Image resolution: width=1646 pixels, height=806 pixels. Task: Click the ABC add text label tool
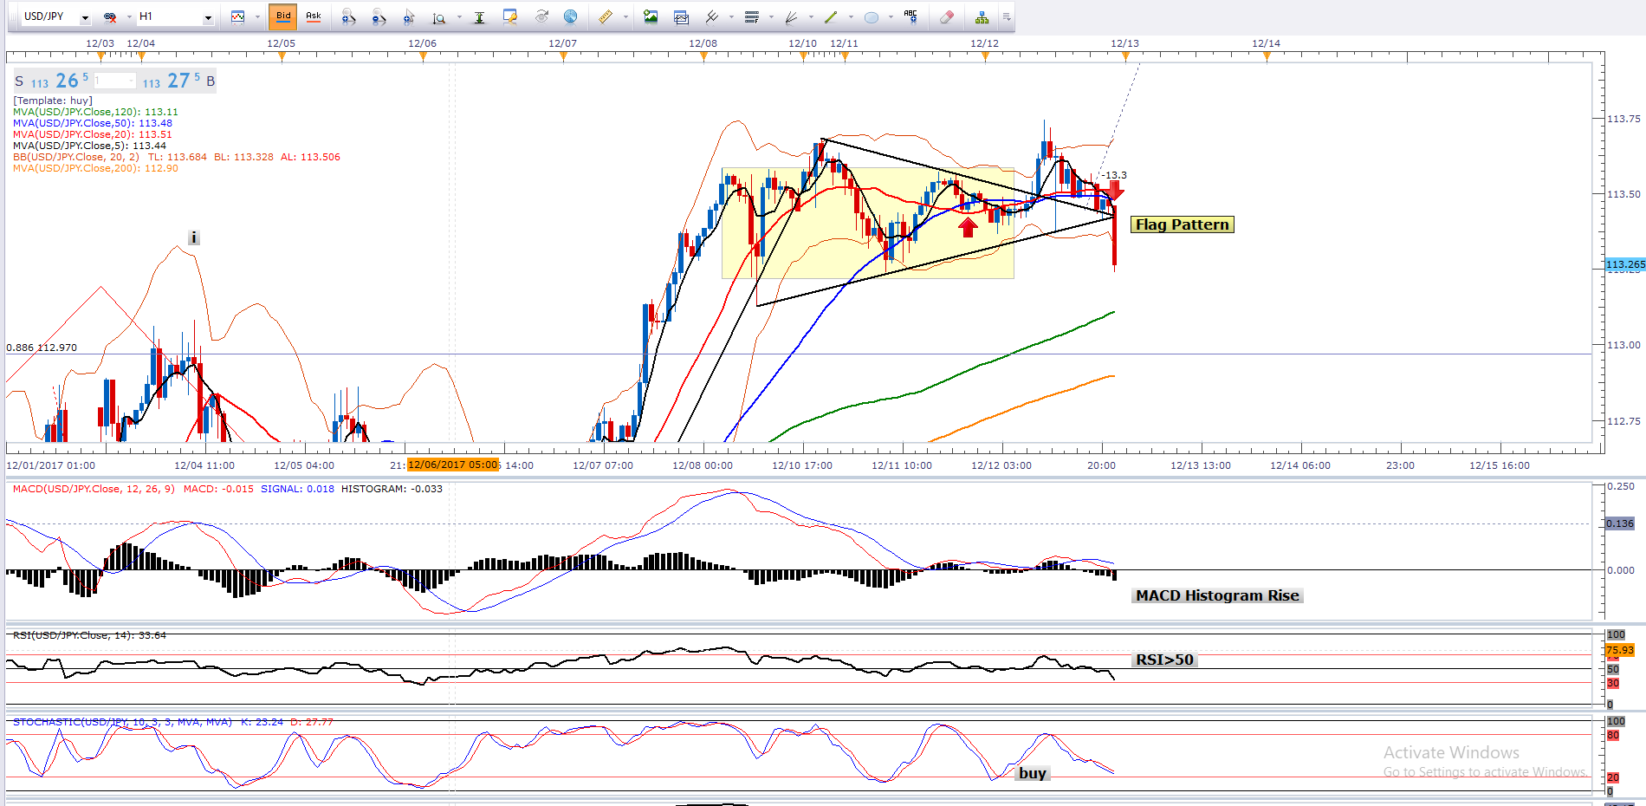pyautogui.click(x=910, y=16)
